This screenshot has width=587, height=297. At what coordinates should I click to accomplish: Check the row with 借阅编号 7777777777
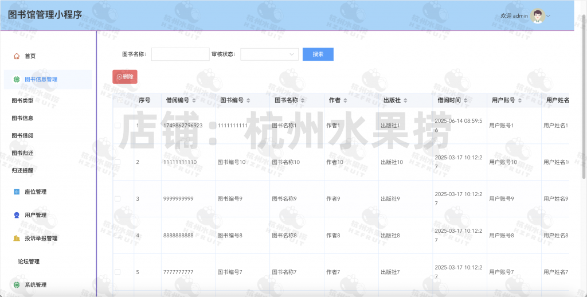pyautogui.click(x=118, y=272)
